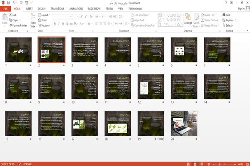Switch to the ANIMATIONS tab

76,9
